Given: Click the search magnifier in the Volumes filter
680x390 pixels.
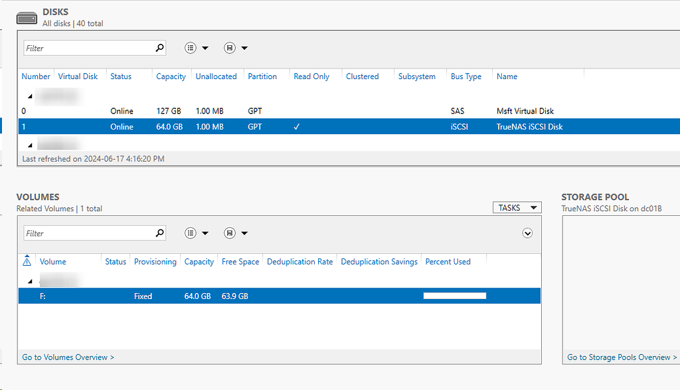Looking at the screenshot, I should [x=159, y=233].
